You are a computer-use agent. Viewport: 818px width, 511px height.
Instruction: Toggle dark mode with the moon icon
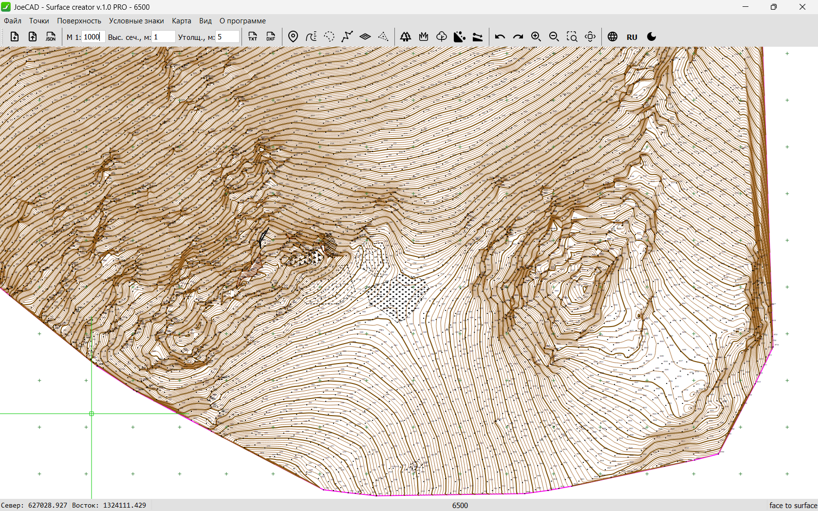pos(651,36)
